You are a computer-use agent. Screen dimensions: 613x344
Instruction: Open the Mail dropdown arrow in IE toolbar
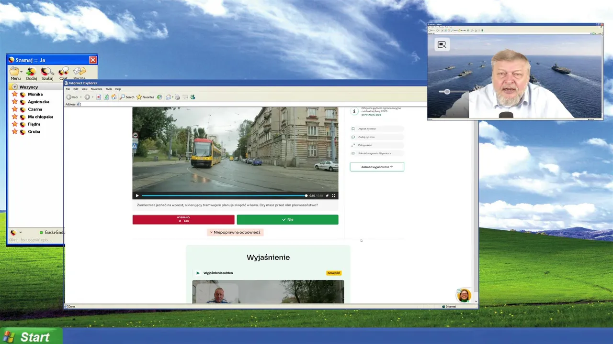click(x=172, y=97)
